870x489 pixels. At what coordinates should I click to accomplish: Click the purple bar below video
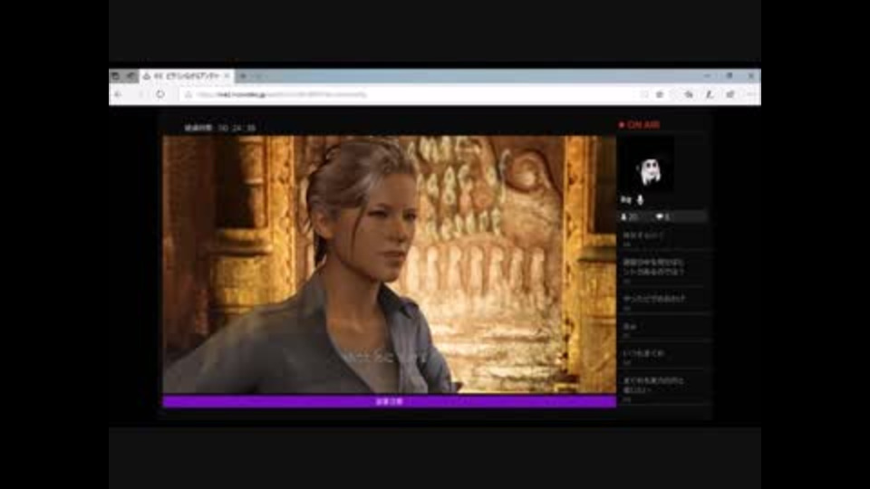pos(389,401)
